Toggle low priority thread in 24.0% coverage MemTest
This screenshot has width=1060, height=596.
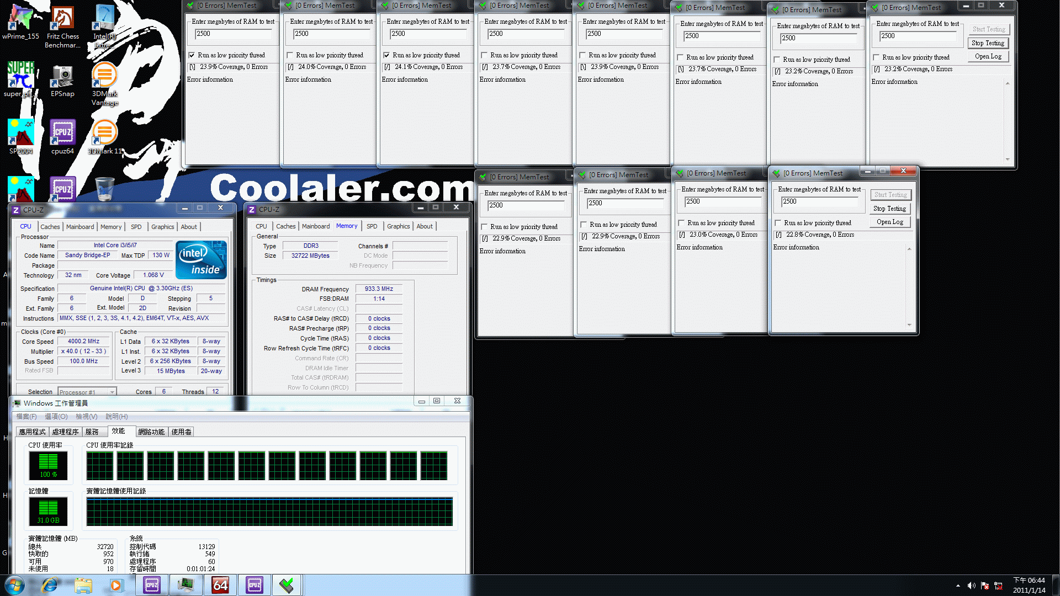pyautogui.click(x=290, y=55)
